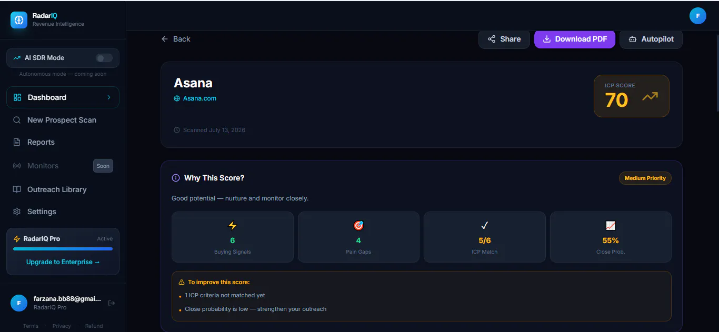
Task: Click the globe icon beside Asana.com
Action: tap(177, 98)
